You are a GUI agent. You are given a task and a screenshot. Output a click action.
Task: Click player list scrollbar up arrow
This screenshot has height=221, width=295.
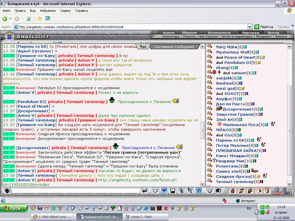[x=289, y=47]
